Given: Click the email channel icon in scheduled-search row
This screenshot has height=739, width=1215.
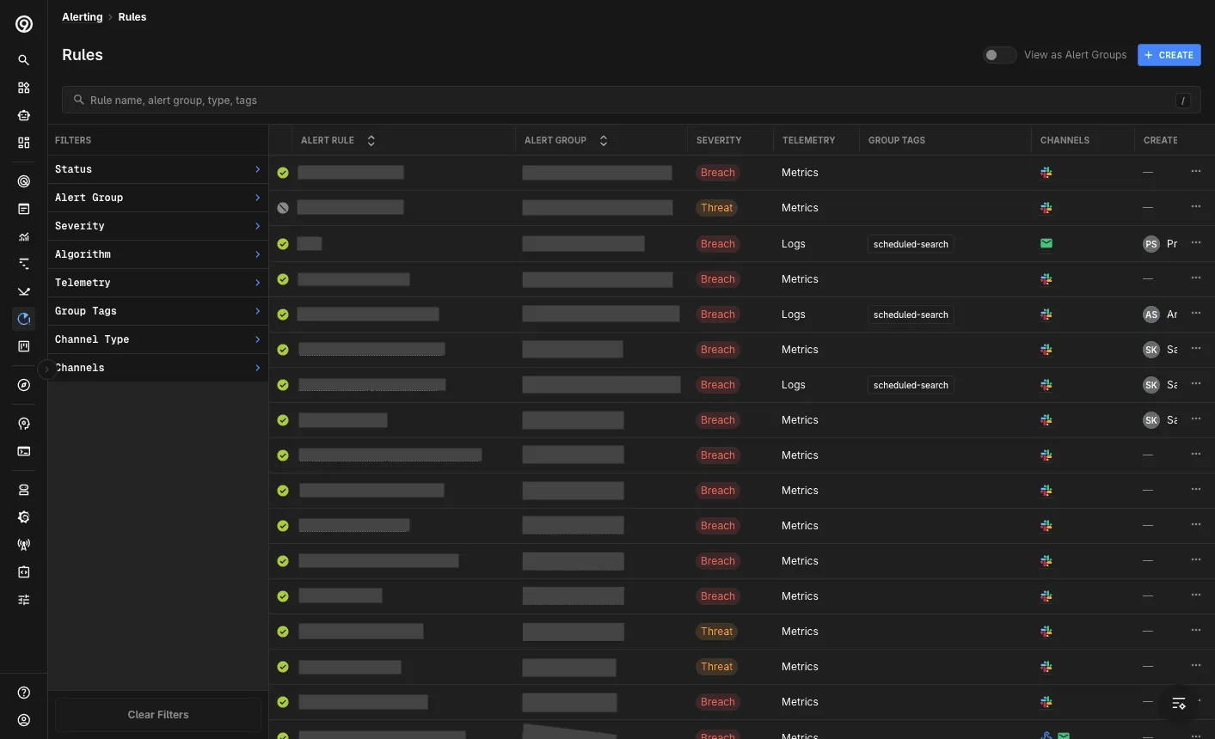Looking at the screenshot, I should (1046, 243).
